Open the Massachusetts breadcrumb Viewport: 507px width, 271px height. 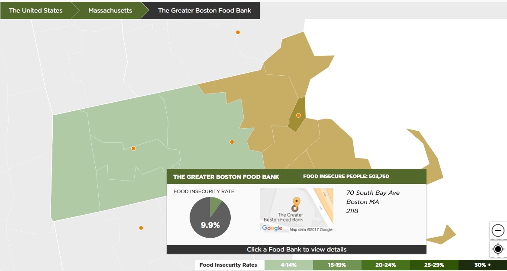[110, 10]
